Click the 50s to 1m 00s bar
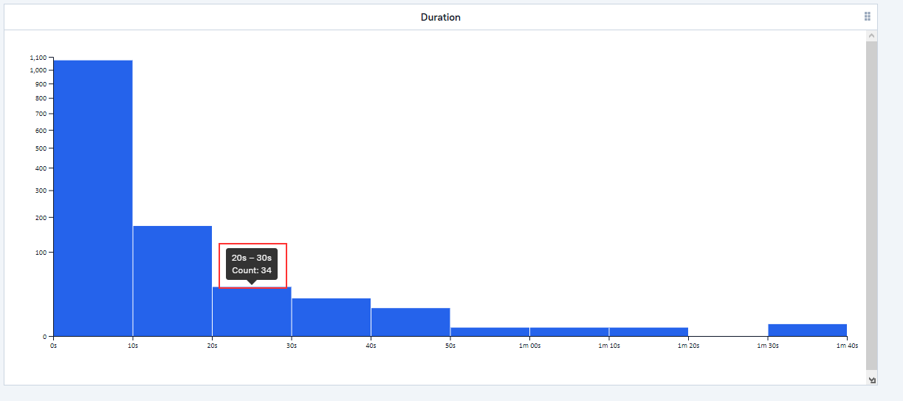Screen dimensions: 903x401 (x=490, y=332)
